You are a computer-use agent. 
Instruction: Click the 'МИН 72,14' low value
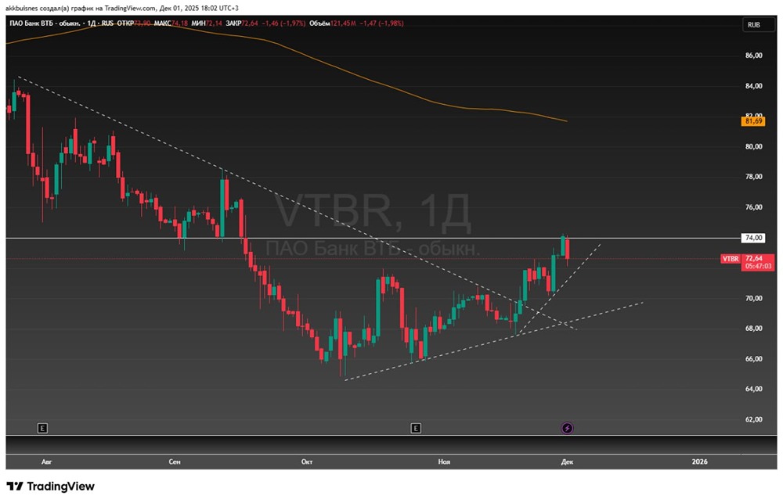click(x=207, y=23)
